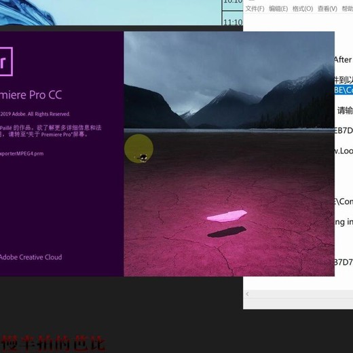Click highlighted "BE\C" text in Notepad
This screenshot has width=353, height=353.
click(343, 90)
